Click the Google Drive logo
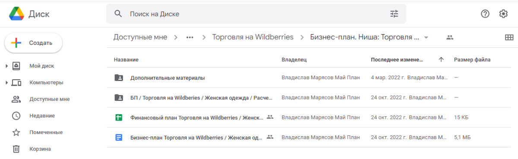The height and width of the screenshot is (159, 518). (16, 14)
